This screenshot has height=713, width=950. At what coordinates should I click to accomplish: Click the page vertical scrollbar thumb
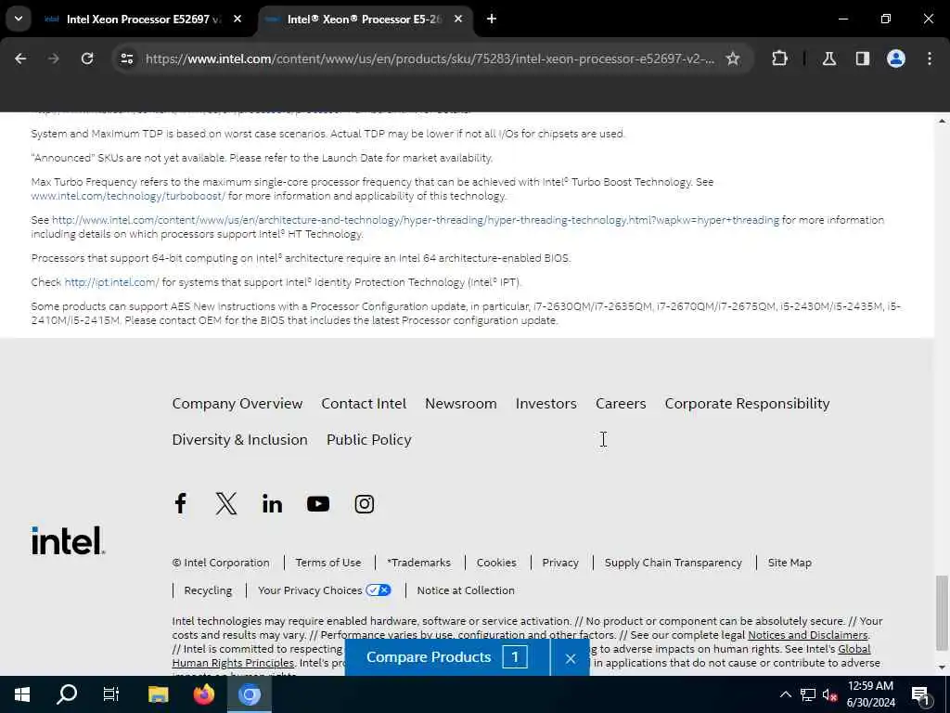click(941, 612)
